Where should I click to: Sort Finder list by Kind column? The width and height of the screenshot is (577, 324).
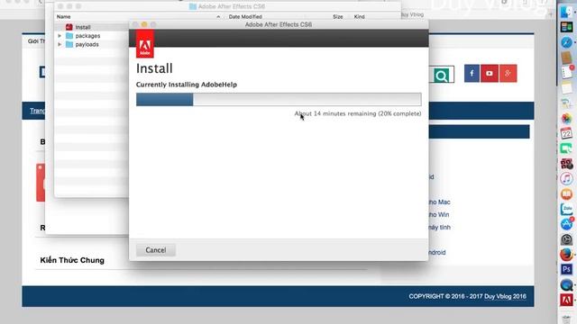(359, 17)
